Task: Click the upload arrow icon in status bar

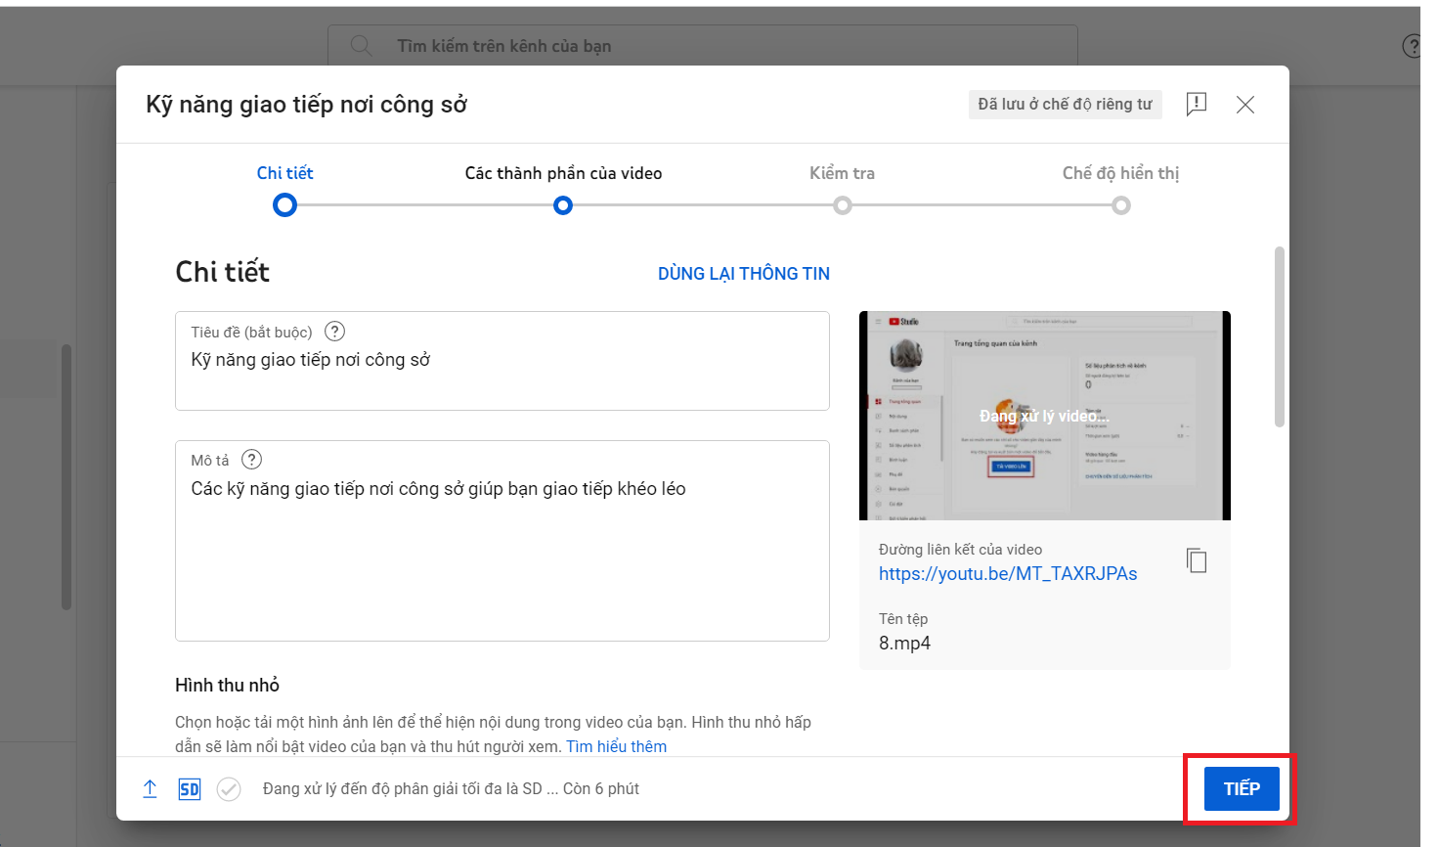Action: (150, 788)
